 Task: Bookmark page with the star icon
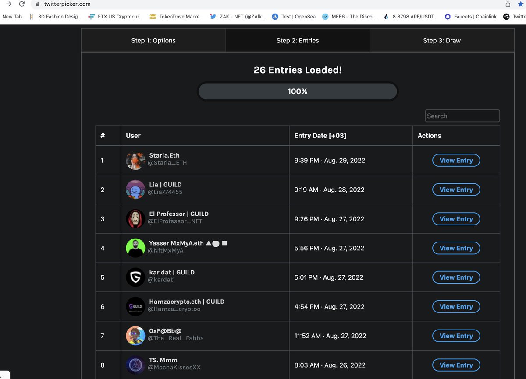click(x=521, y=4)
